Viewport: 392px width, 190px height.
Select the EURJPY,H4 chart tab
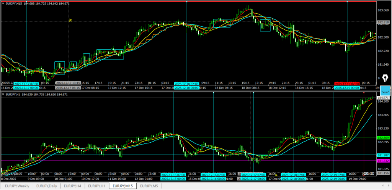pos(72,186)
